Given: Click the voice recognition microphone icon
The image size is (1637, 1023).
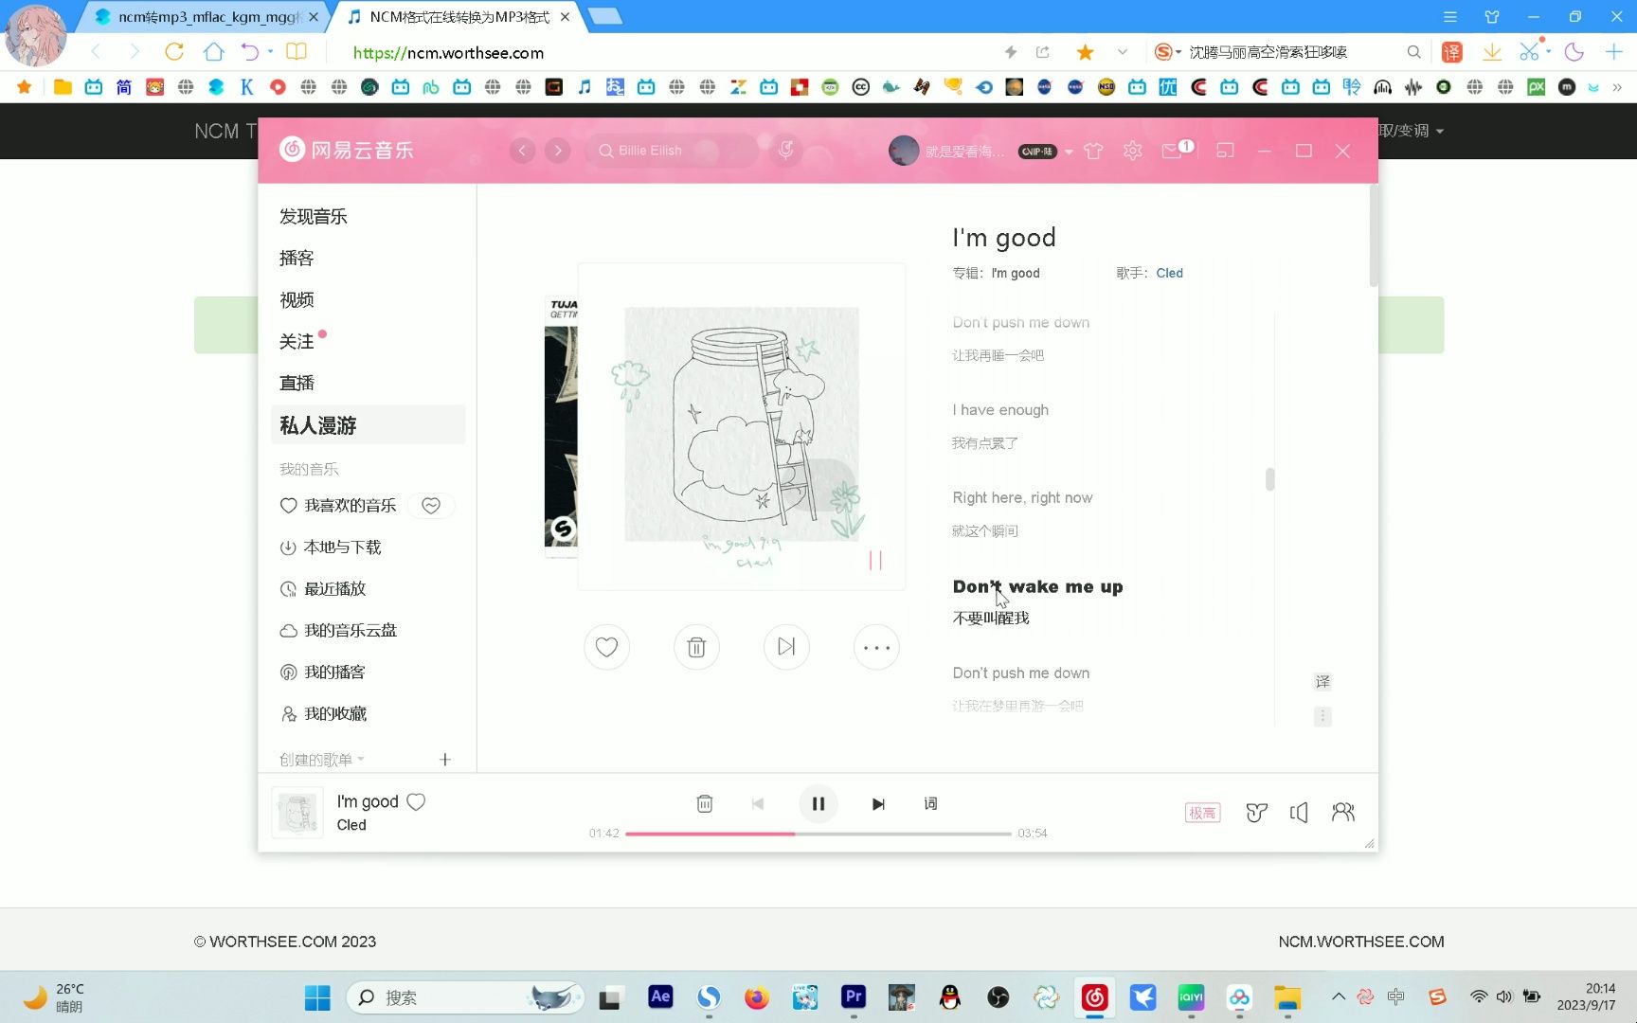Looking at the screenshot, I should (x=785, y=150).
